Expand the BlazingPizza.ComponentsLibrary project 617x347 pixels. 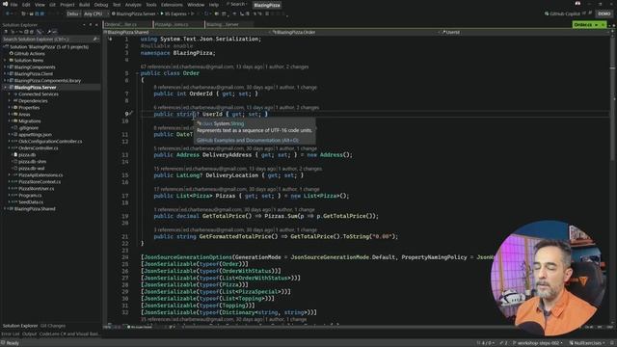click(x=5, y=80)
